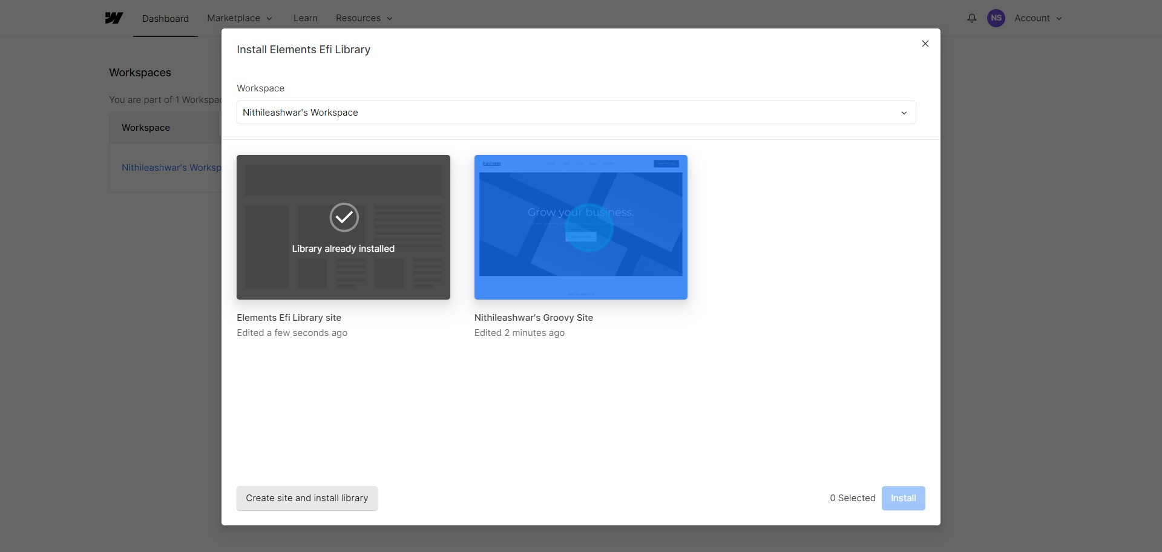Click the NS profile avatar

click(x=996, y=18)
